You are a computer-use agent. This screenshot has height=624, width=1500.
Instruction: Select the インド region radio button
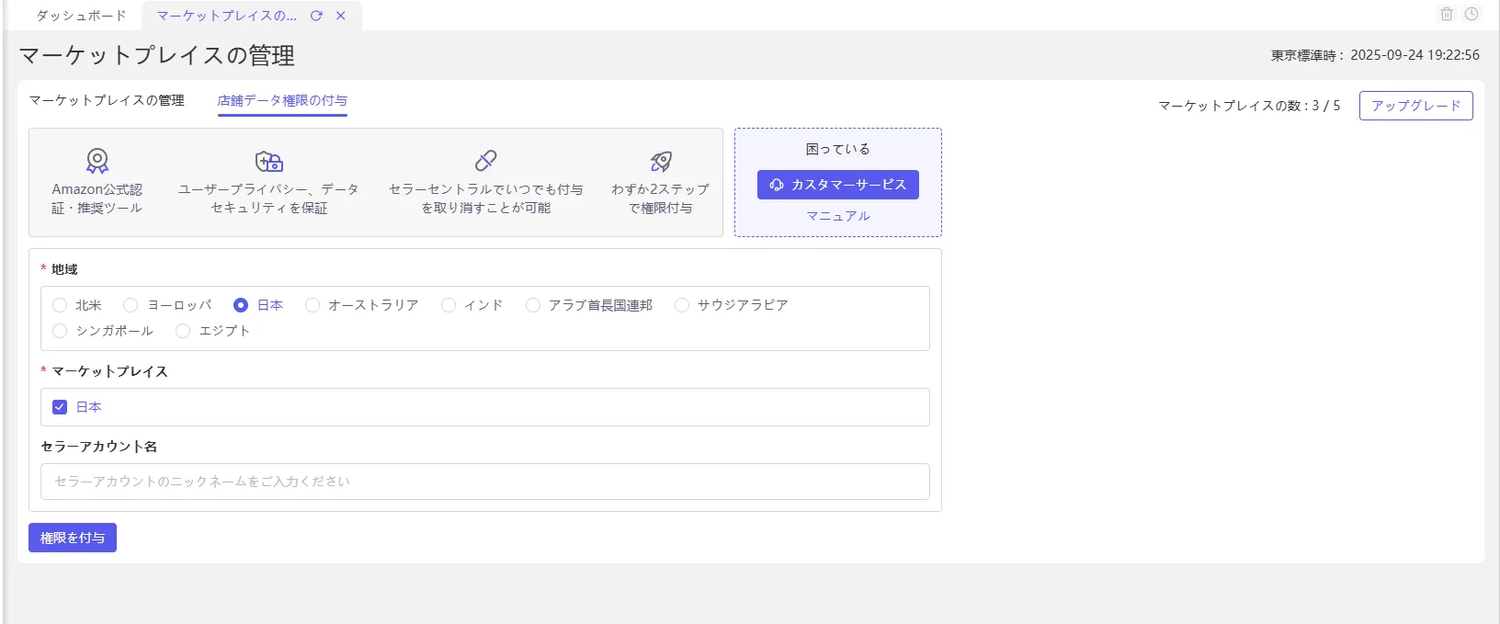tap(449, 305)
